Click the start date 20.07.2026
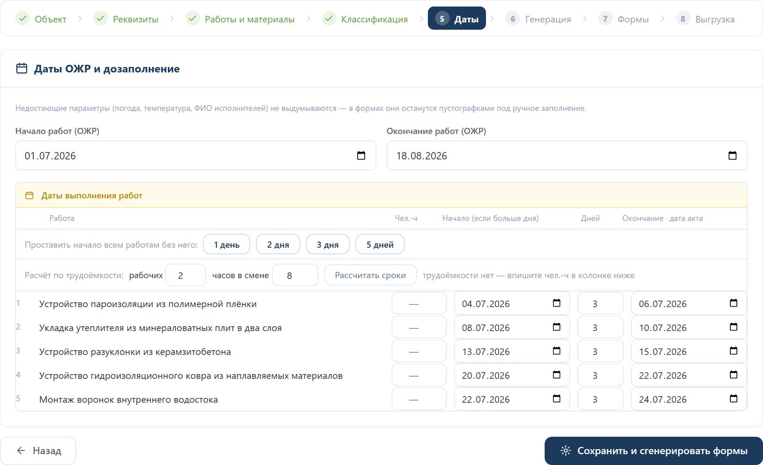Viewport: 763px width, 465px height. 486,376
